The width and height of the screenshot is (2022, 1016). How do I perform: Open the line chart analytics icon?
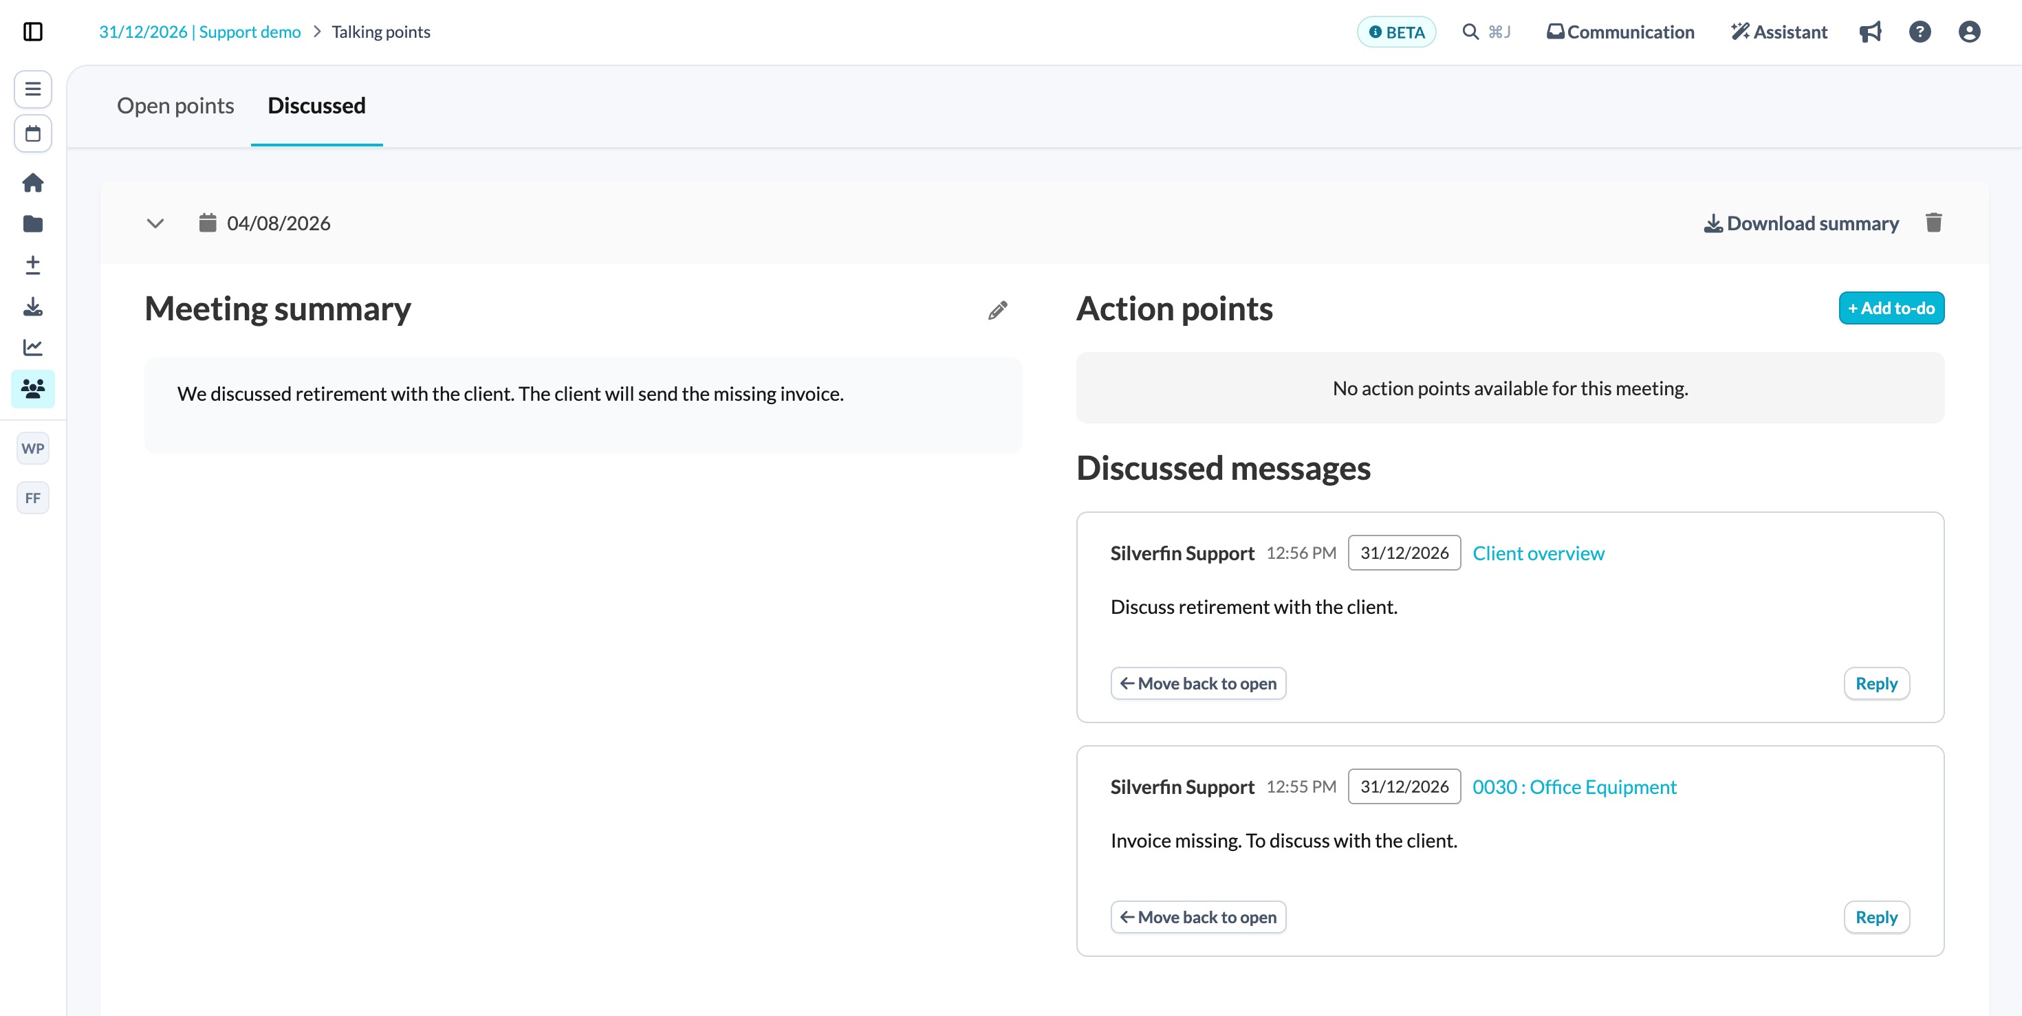[x=33, y=348]
